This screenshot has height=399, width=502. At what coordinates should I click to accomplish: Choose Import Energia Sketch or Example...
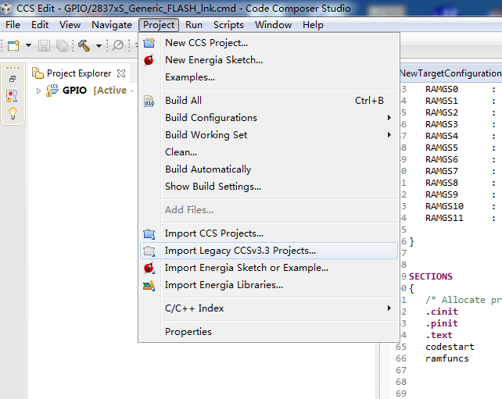(269, 268)
